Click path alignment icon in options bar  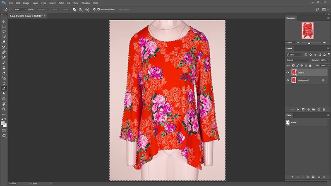81,10
